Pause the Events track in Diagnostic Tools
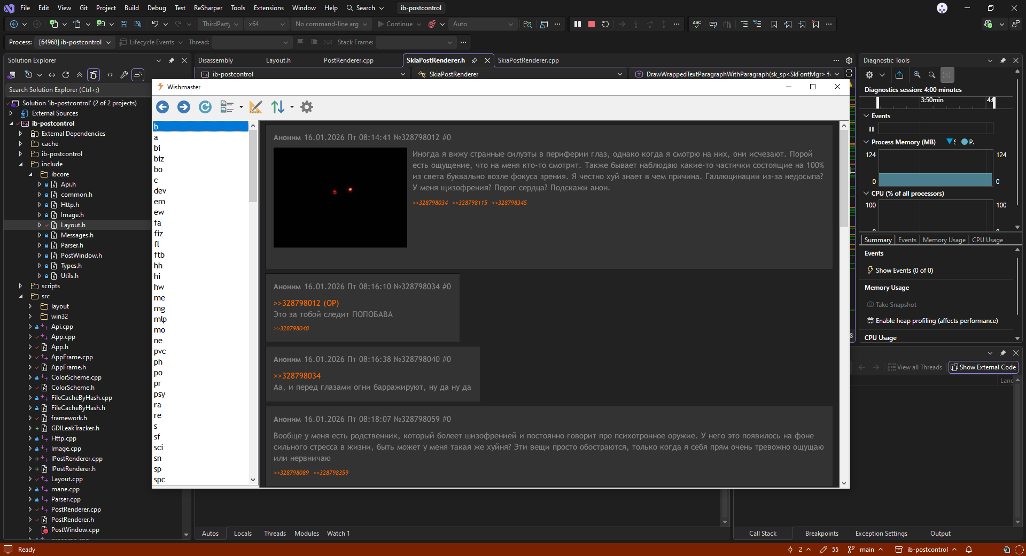 (872, 129)
